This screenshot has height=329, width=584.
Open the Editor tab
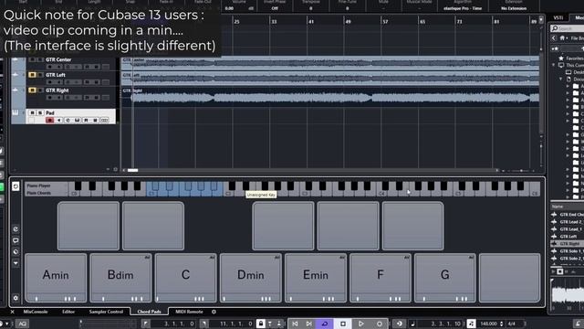click(x=68, y=312)
